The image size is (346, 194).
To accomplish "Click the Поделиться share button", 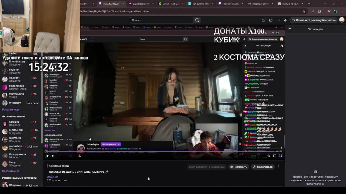I will pyautogui.click(x=262, y=167).
